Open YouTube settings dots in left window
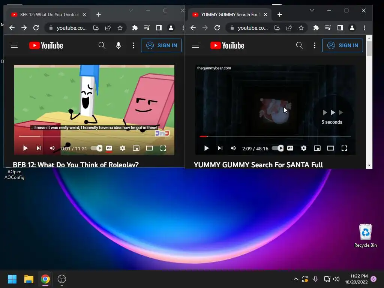 click(x=133, y=45)
